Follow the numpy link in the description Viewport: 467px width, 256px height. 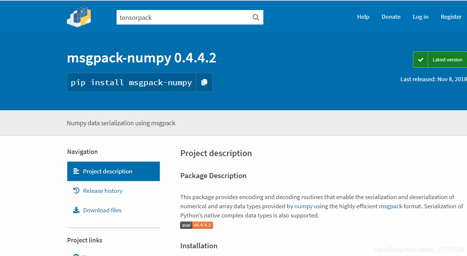click(303, 206)
